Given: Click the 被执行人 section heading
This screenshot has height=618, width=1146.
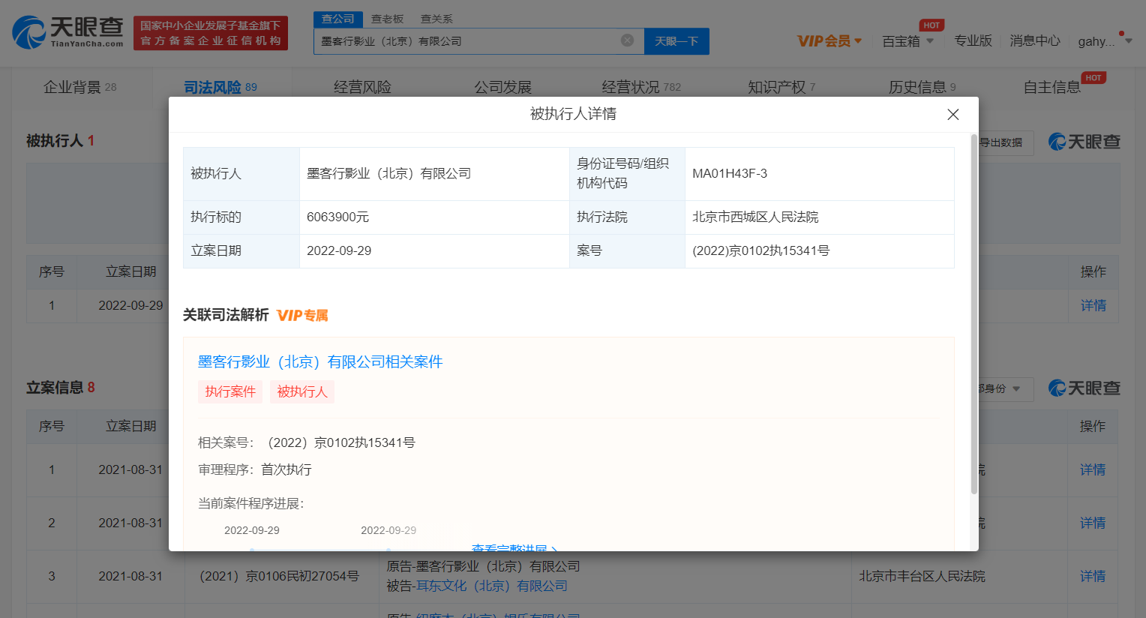Looking at the screenshot, I should (55, 140).
